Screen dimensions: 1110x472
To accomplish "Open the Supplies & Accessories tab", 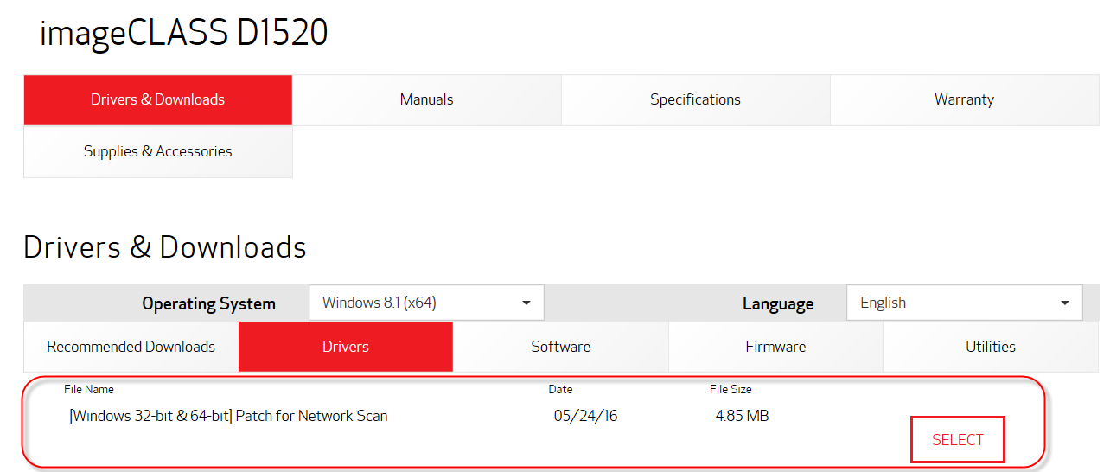I will 157,152.
